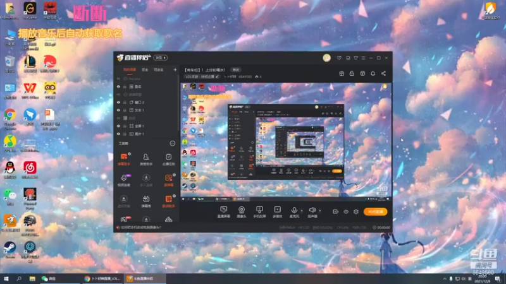
Task: Click the mode switch pill beside logo
Action: (x=161, y=58)
